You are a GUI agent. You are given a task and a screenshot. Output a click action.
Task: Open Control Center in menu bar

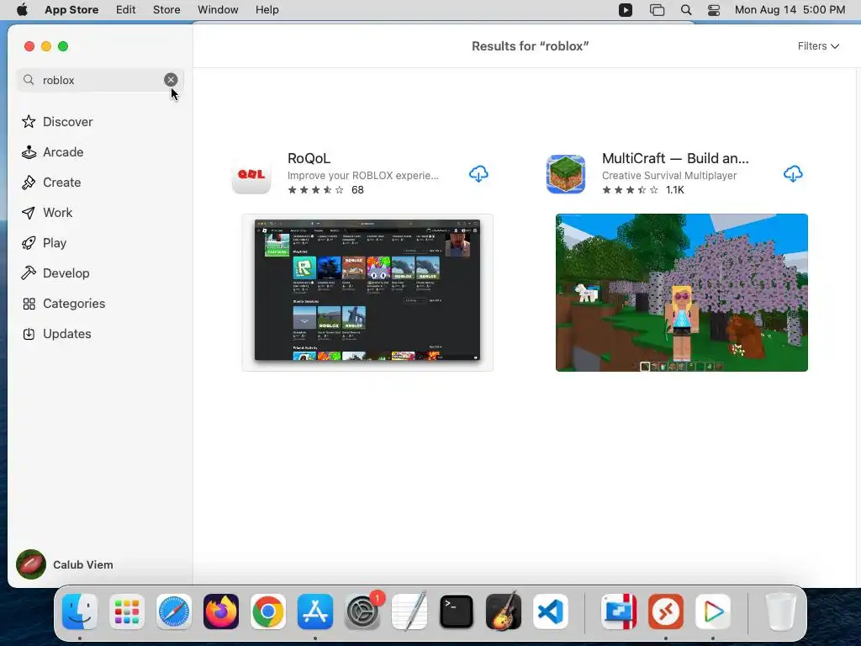pos(714,10)
